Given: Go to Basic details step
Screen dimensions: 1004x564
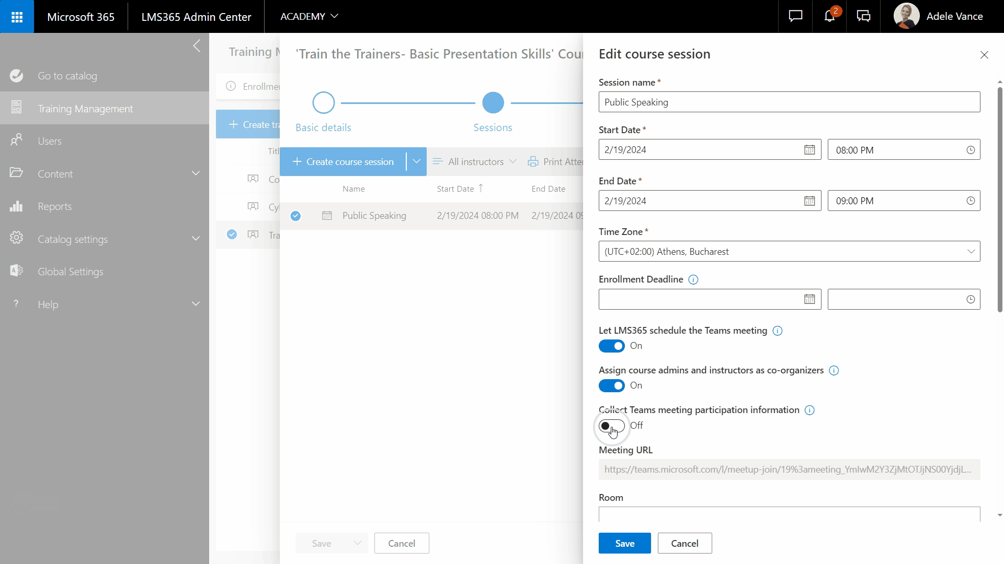Looking at the screenshot, I should (323, 103).
